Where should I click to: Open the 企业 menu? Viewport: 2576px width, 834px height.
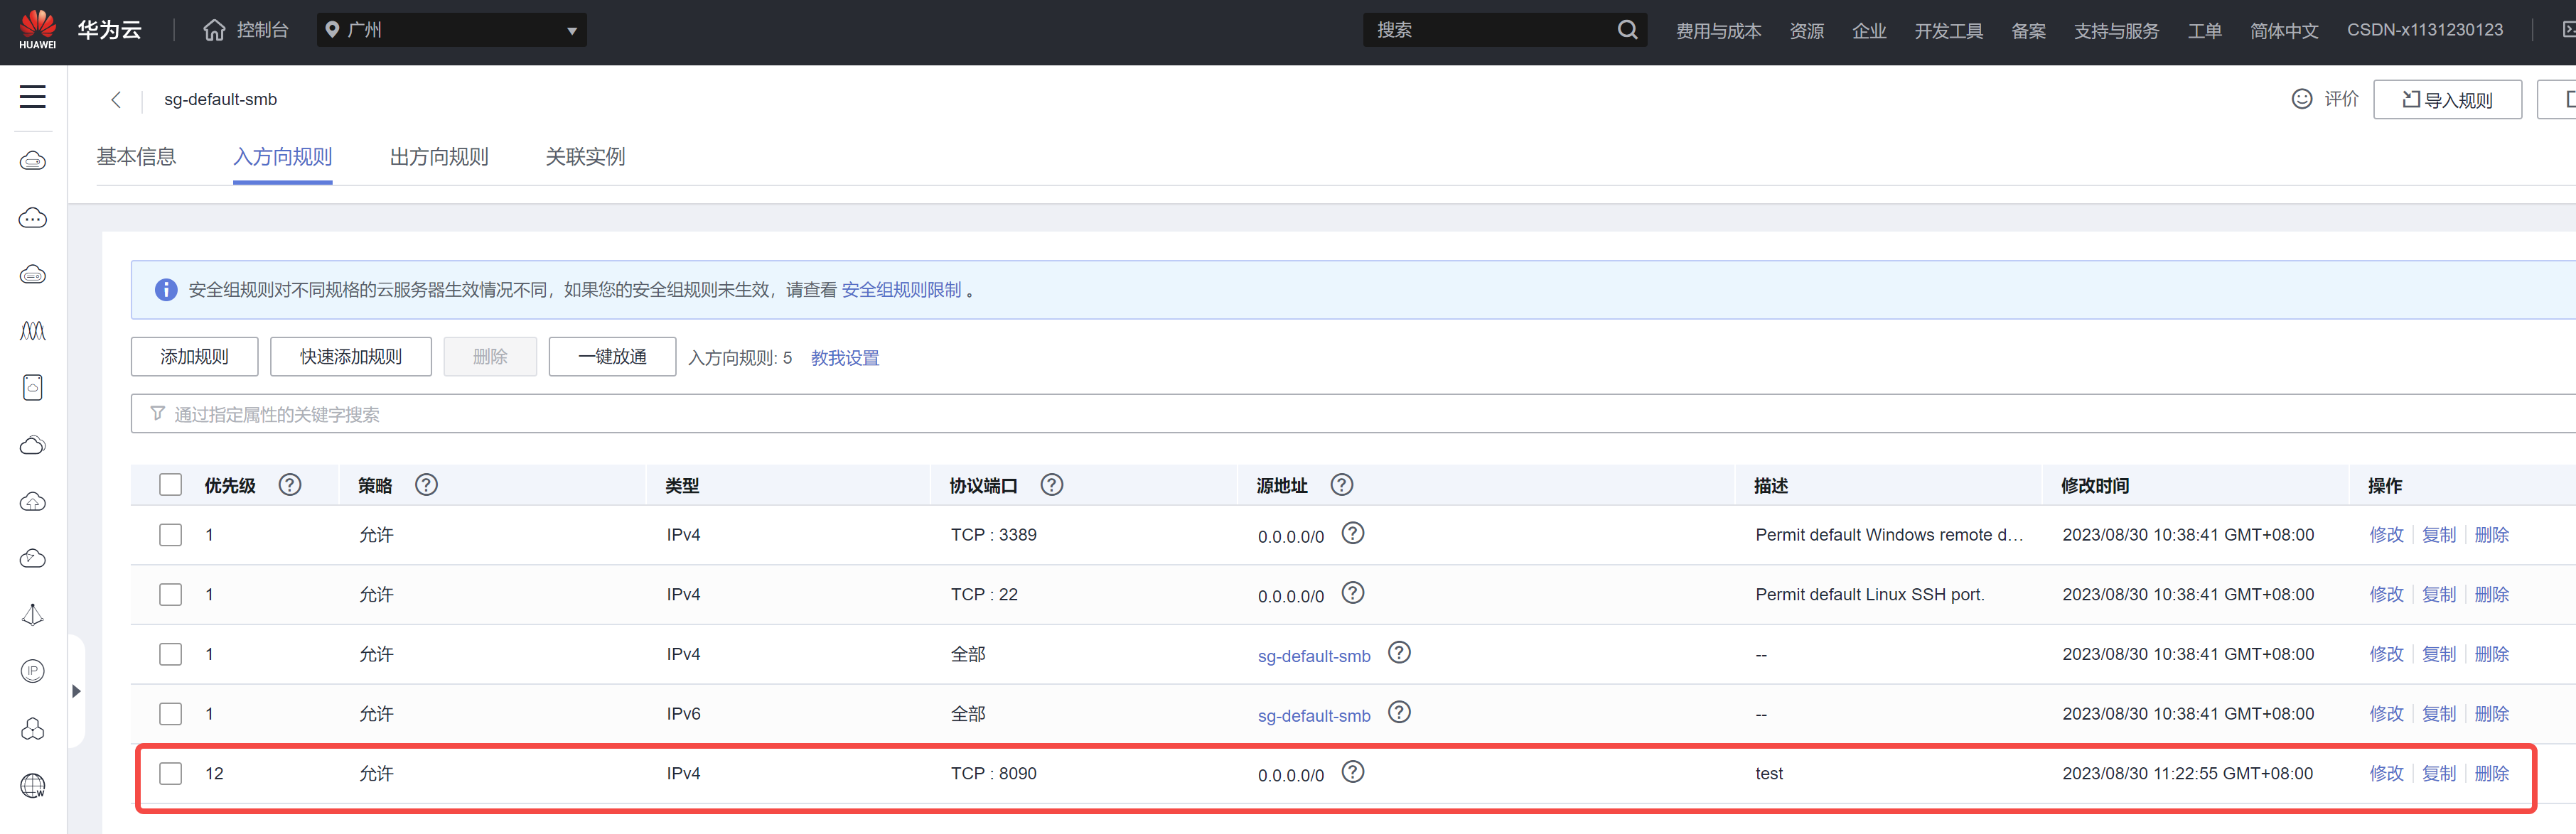coord(1869,31)
